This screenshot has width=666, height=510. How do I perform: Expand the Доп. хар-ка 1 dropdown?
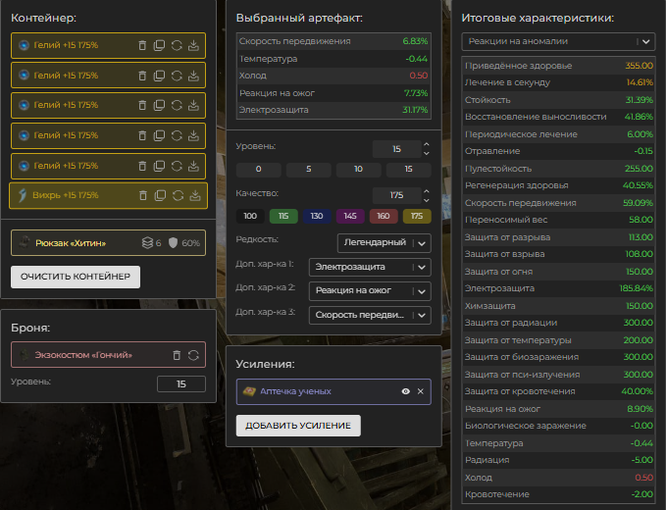[369, 267]
